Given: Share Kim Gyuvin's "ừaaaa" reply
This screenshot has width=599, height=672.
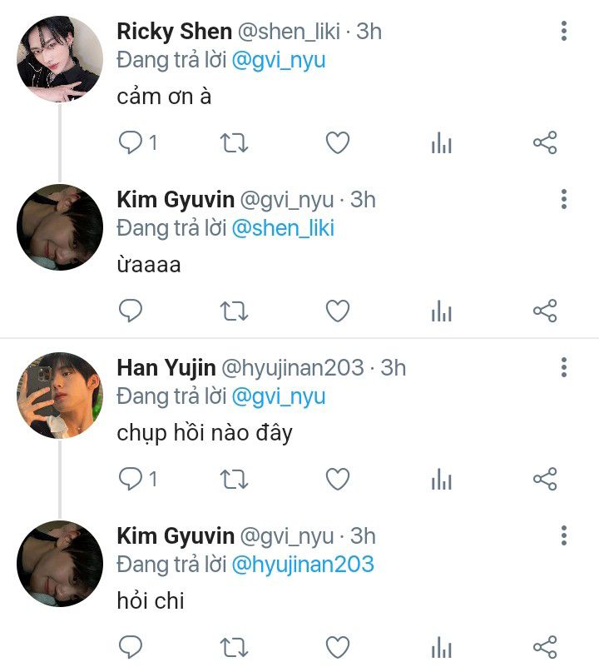Looking at the screenshot, I should [545, 311].
